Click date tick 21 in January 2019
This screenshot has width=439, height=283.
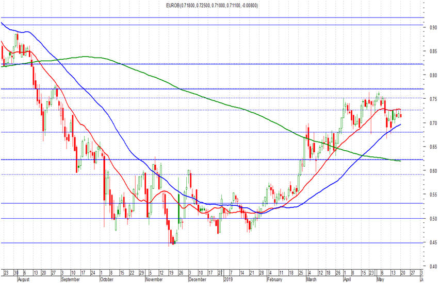pyautogui.click(x=252, y=273)
